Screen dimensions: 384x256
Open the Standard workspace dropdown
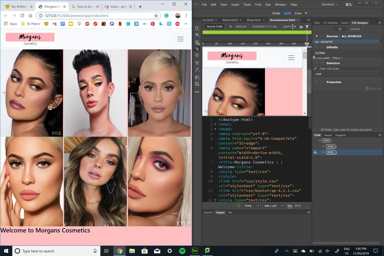[x=329, y=4]
